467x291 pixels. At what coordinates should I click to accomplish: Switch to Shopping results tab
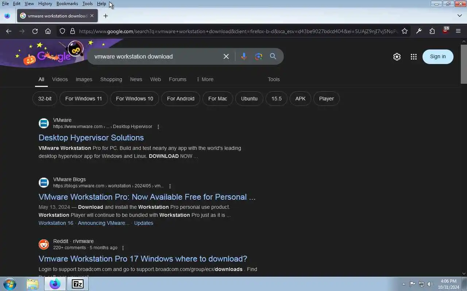(111, 79)
